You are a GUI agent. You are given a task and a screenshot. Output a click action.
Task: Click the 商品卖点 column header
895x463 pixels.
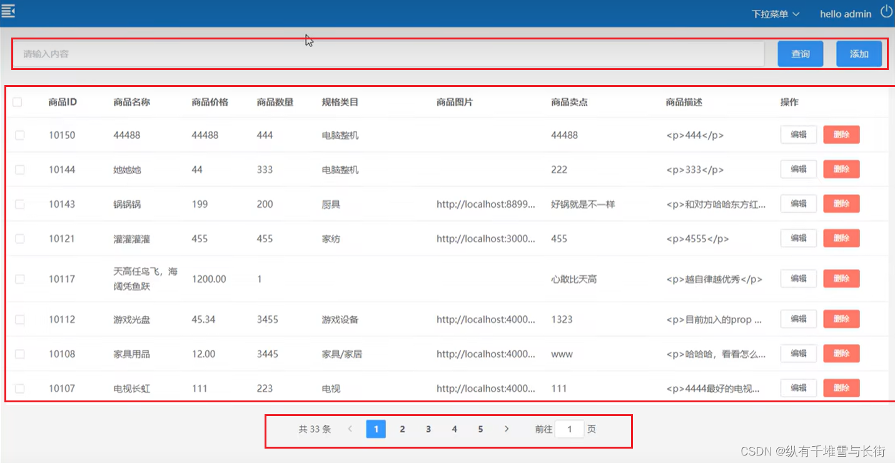tap(570, 102)
